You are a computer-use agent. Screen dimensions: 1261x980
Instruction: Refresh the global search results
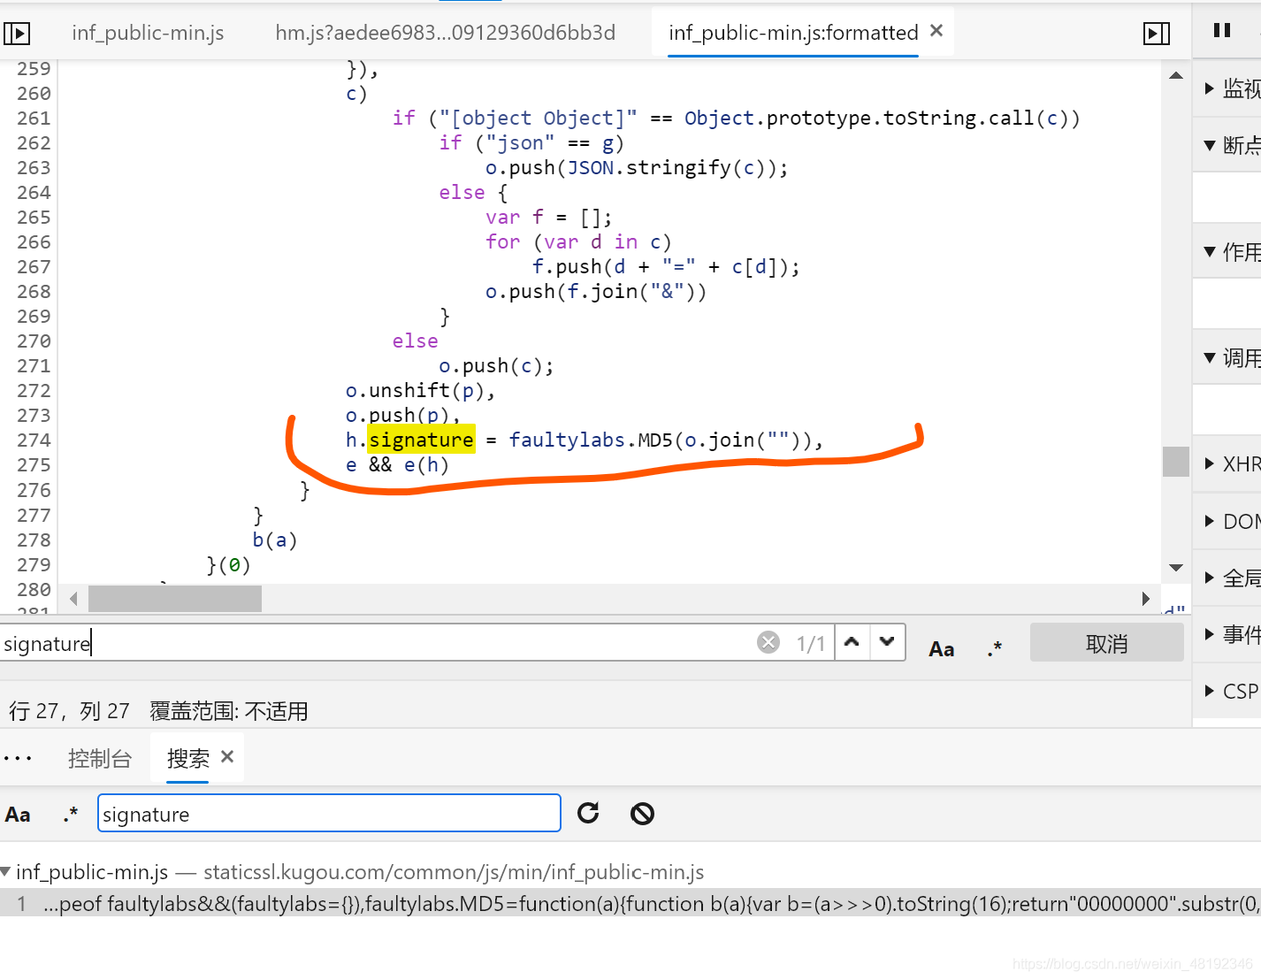click(x=588, y=813)
